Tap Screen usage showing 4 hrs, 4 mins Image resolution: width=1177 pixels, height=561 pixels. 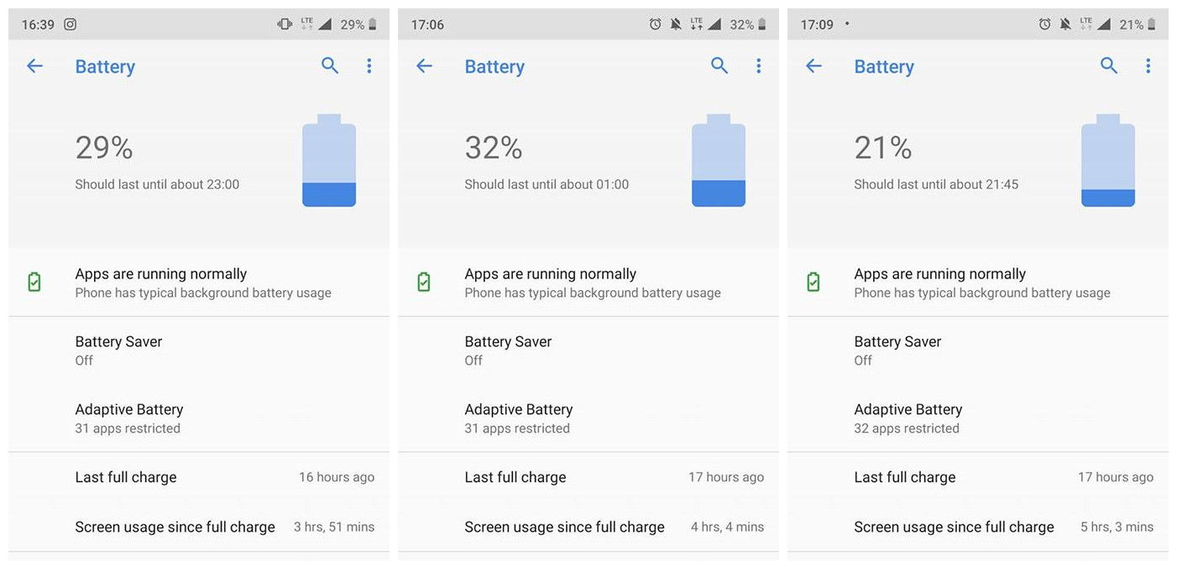tap(588, 527)
